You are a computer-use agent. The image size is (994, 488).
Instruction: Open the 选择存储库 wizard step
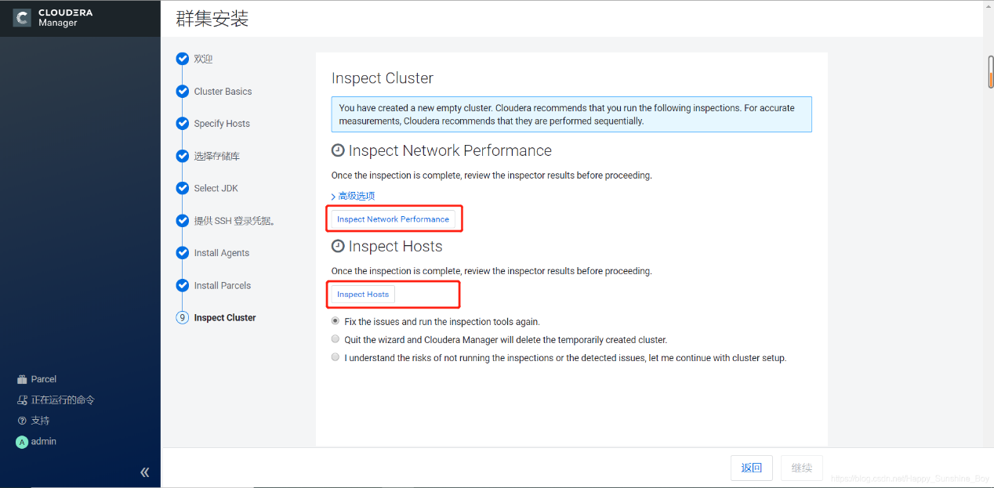coord(217,156)
